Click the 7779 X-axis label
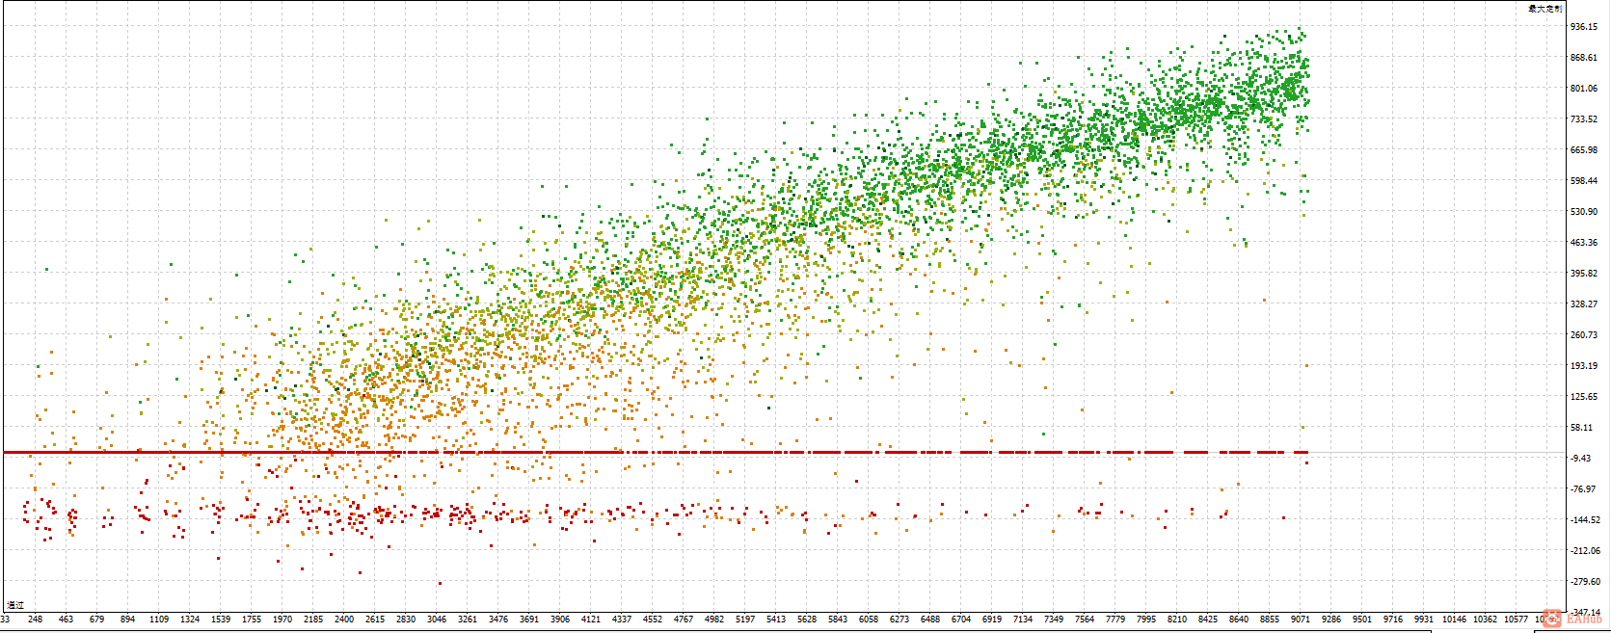The image size is (1611, 633). point(1115,620)
